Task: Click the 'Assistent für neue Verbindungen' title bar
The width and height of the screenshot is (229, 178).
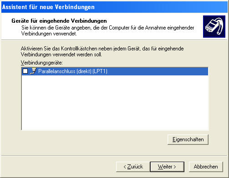Action: (x=48, y=7)
